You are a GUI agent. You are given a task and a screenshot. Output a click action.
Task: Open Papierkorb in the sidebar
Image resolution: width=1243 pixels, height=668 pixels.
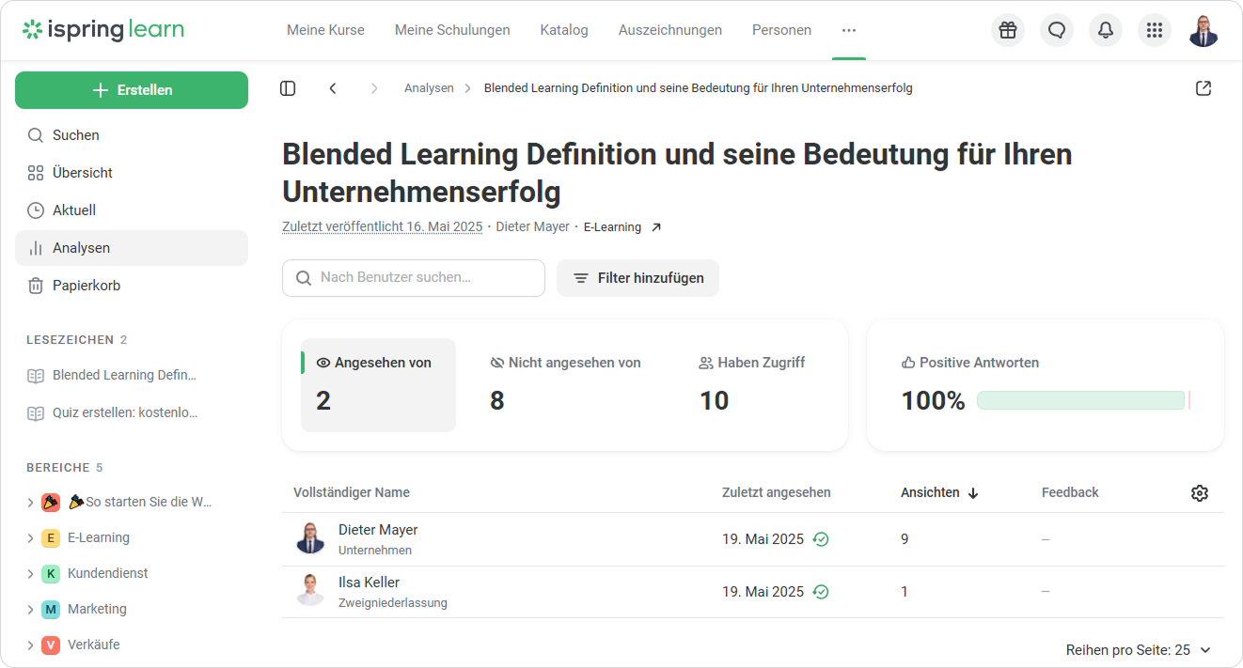132,286
